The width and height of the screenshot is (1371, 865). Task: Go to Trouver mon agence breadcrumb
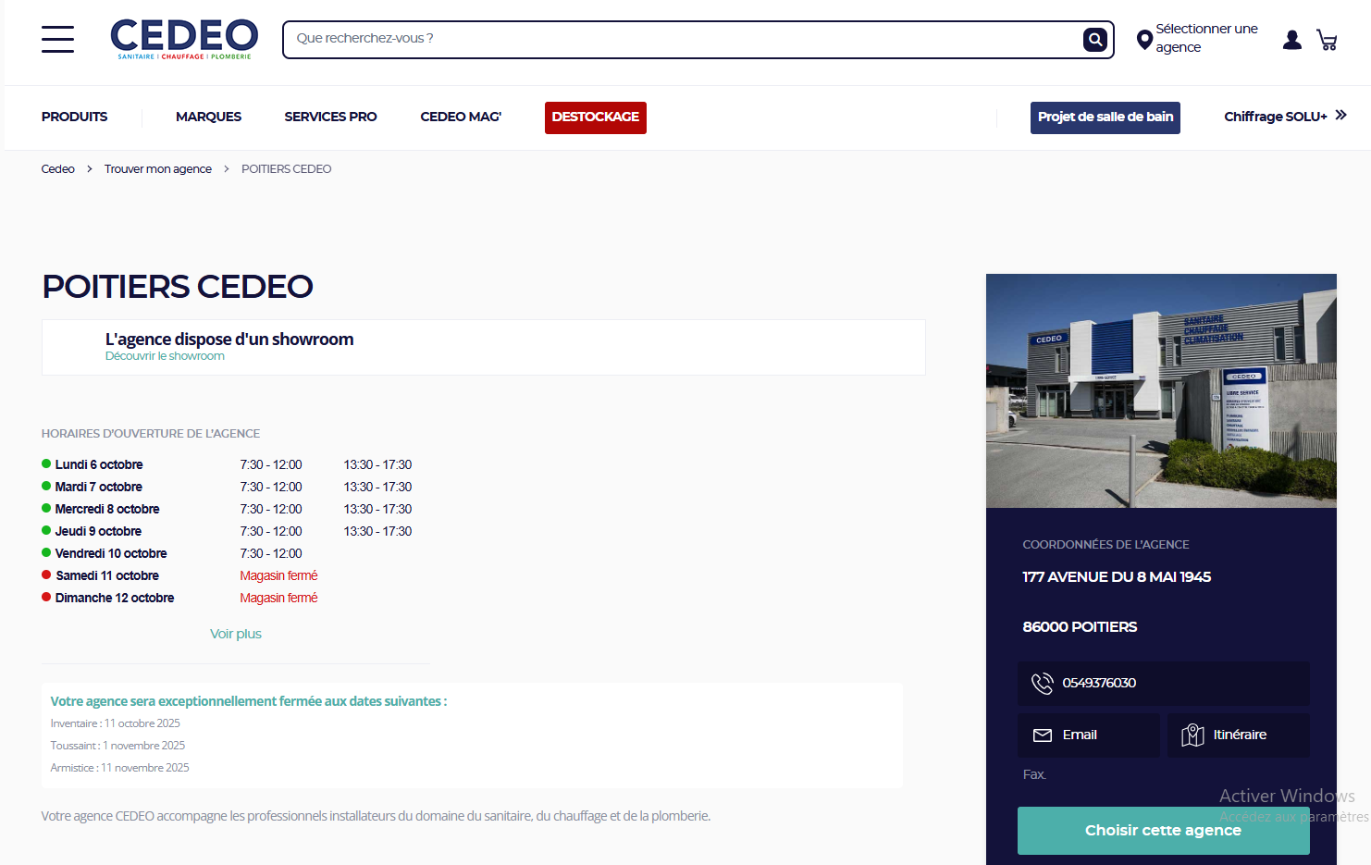pyautogui.click(x=157, y=169)
